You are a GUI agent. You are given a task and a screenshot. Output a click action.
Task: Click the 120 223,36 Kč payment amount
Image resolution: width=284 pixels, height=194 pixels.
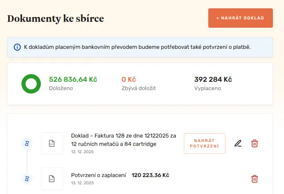coord(150,175)
